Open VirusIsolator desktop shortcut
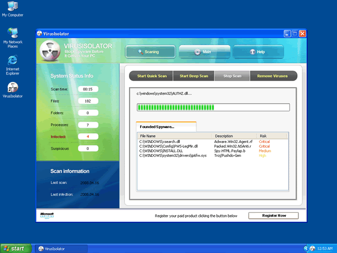Viewport: 337px width, 253px height. coord(12,88)
